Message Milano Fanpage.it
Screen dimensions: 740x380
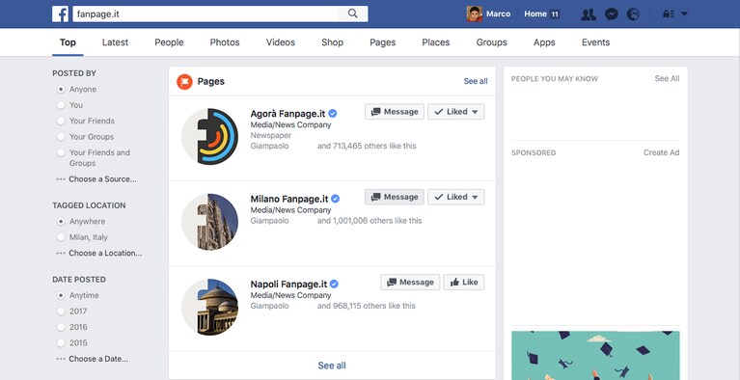pos(395,197)
